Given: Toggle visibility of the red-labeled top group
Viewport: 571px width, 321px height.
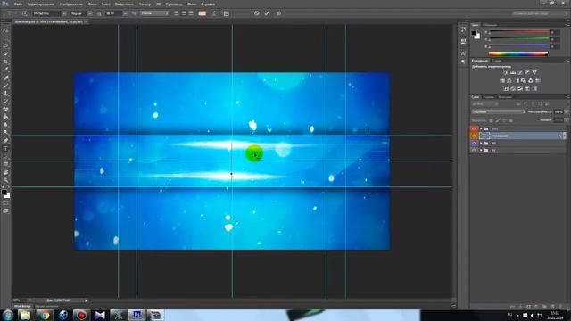Looking at the screenshot, I should pos(474,128).
